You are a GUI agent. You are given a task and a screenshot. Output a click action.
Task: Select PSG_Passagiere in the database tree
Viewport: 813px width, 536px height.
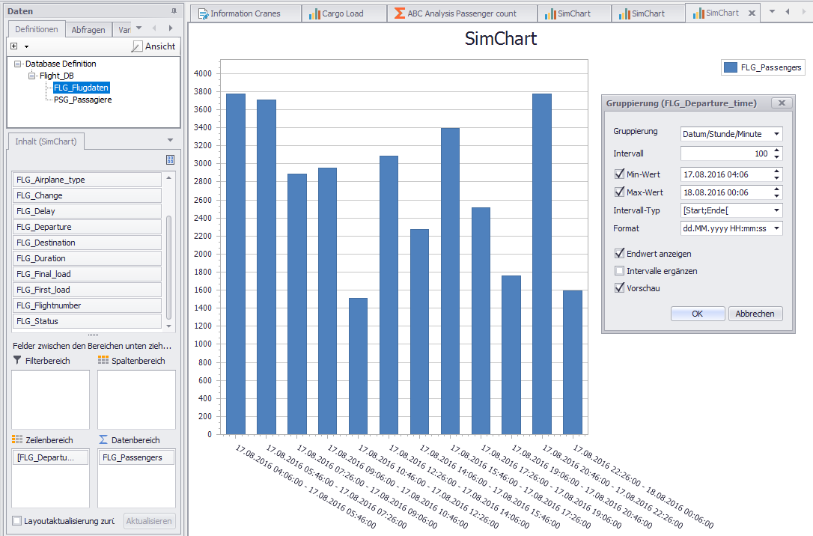click(x=83, y=100)
